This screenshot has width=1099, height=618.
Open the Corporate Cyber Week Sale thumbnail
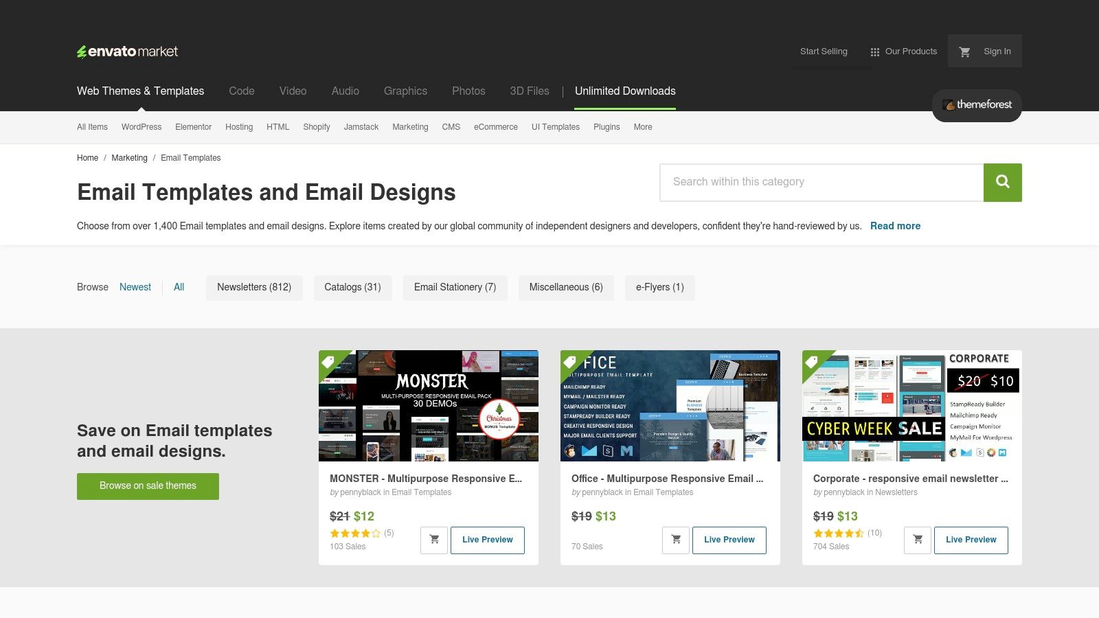click(x=912, y=406)
